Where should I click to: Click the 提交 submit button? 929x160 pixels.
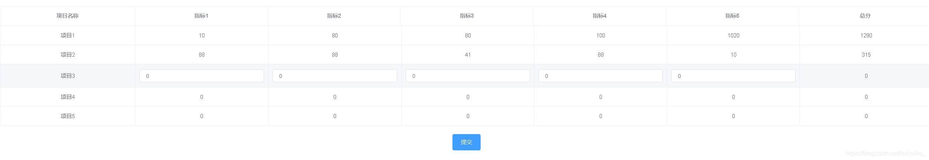point(466,142)
